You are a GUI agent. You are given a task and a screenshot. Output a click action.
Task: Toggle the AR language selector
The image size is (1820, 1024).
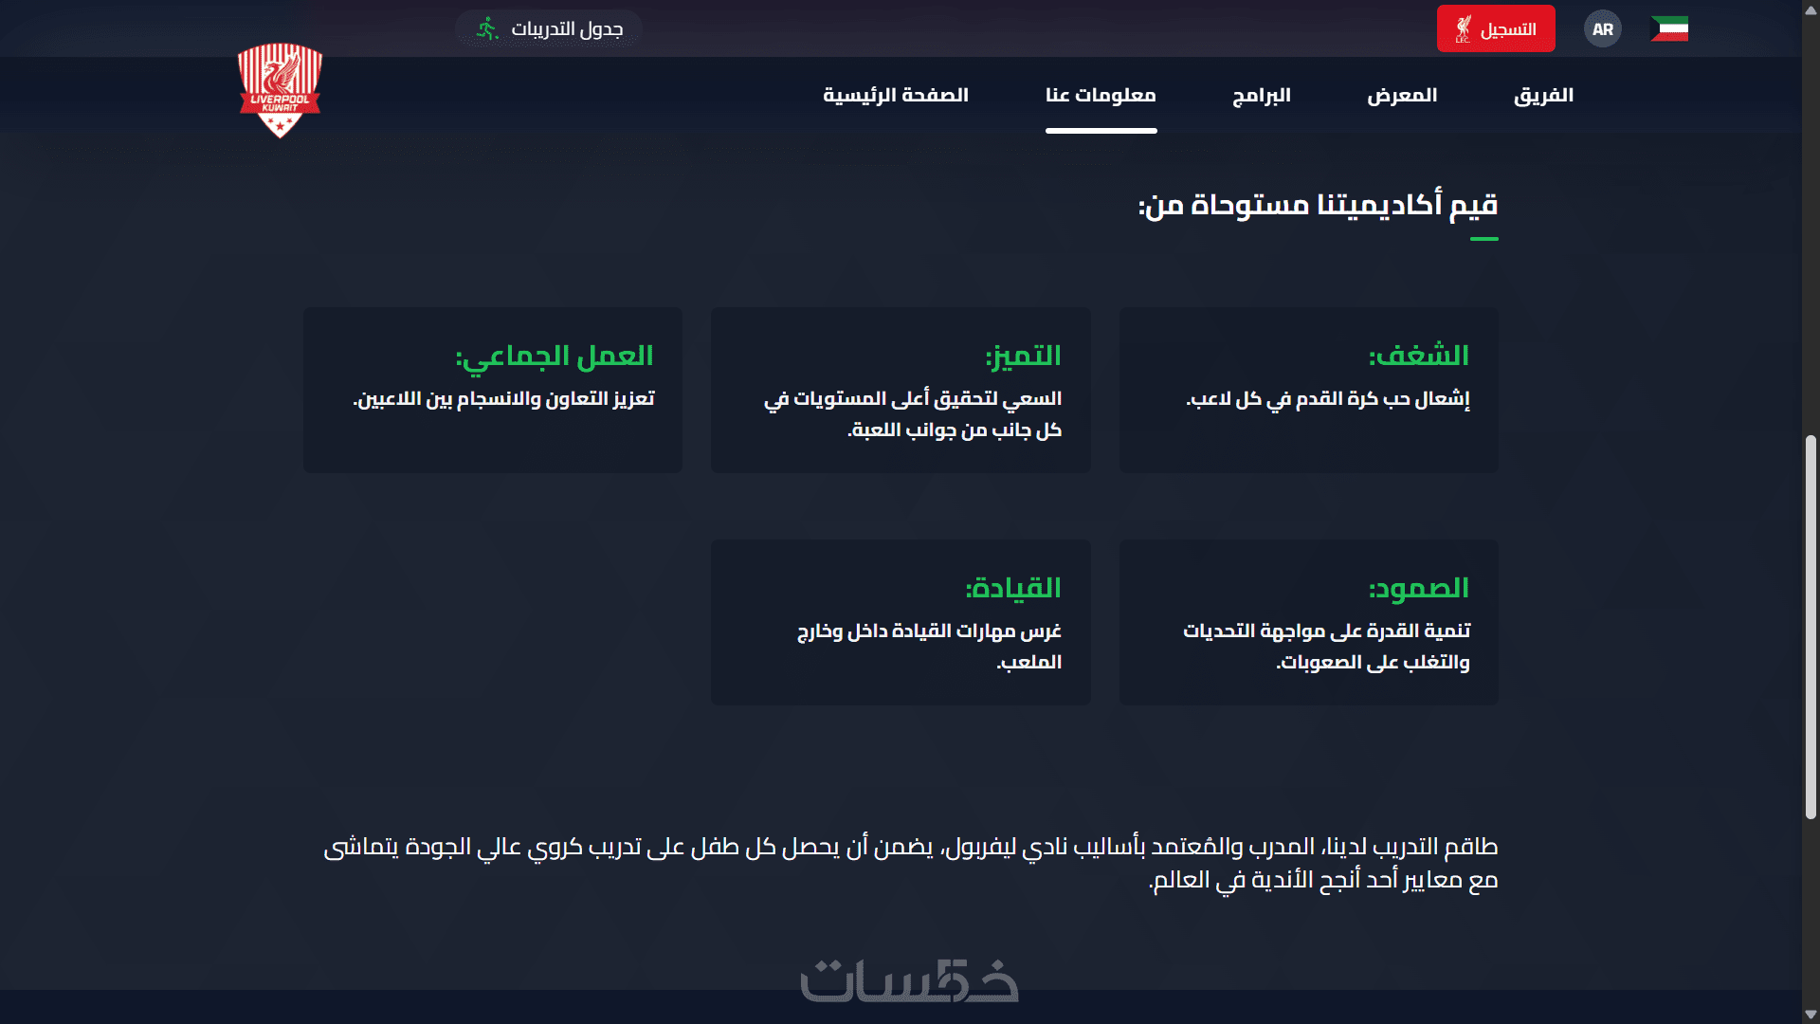click(x=1603, y=29)
